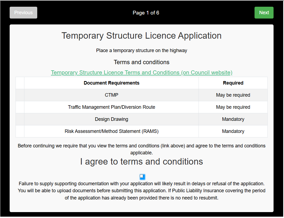This screenshot has width=284, height=218.
Task: Open the Temporary Structure Licence Terms and Conditions link
Action: pos(141,72)
